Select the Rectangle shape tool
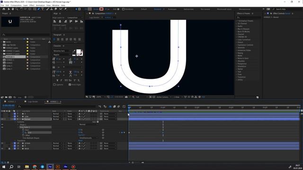 pos(35,9)
